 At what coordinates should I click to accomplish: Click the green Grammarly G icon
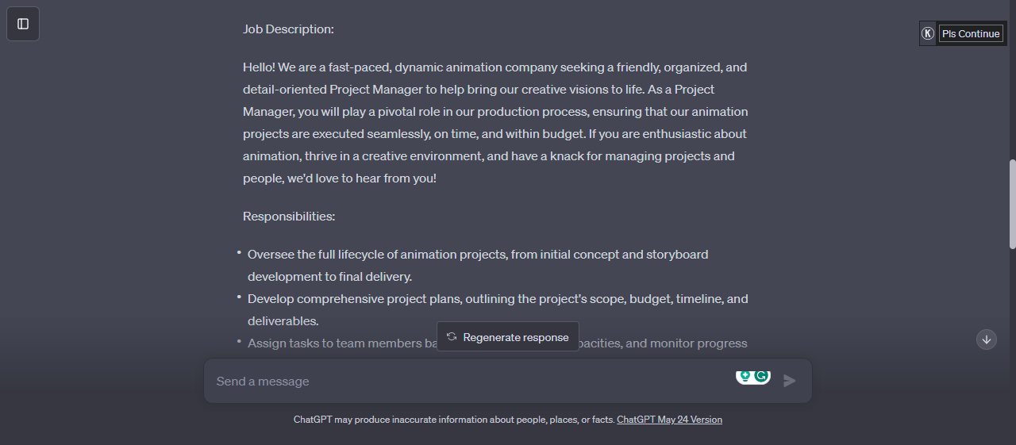(762, 376)
